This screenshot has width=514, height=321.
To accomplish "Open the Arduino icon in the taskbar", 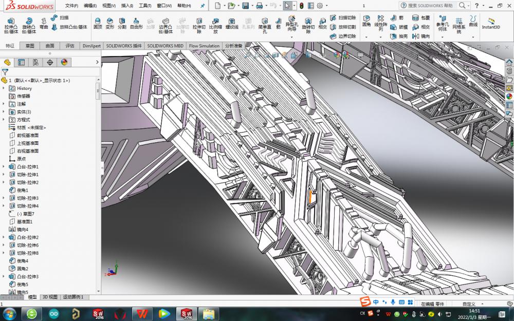I will click(x=54, y=314).
